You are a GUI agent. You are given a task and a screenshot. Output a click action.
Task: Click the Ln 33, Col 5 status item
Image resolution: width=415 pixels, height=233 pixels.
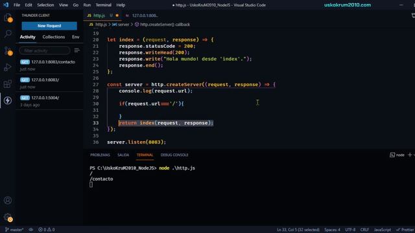(x=298, y=230)
